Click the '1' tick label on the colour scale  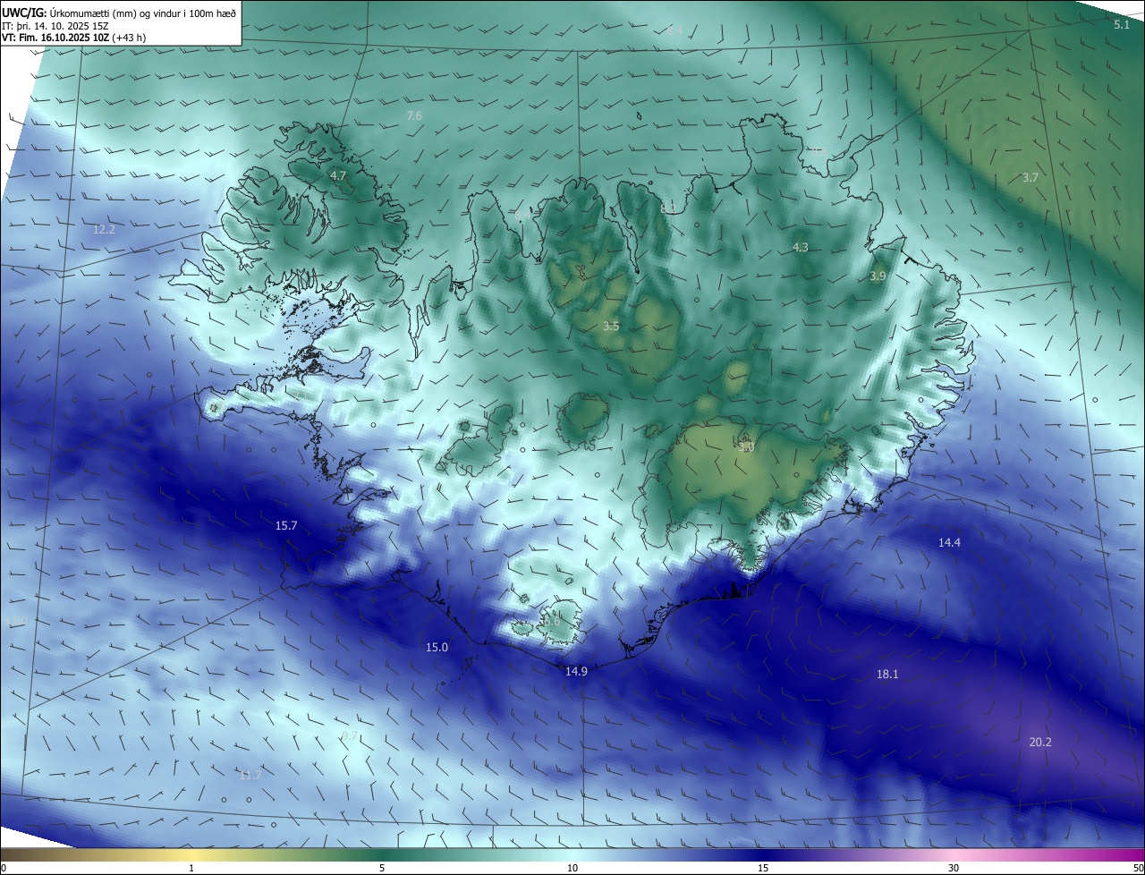[191, 868]
